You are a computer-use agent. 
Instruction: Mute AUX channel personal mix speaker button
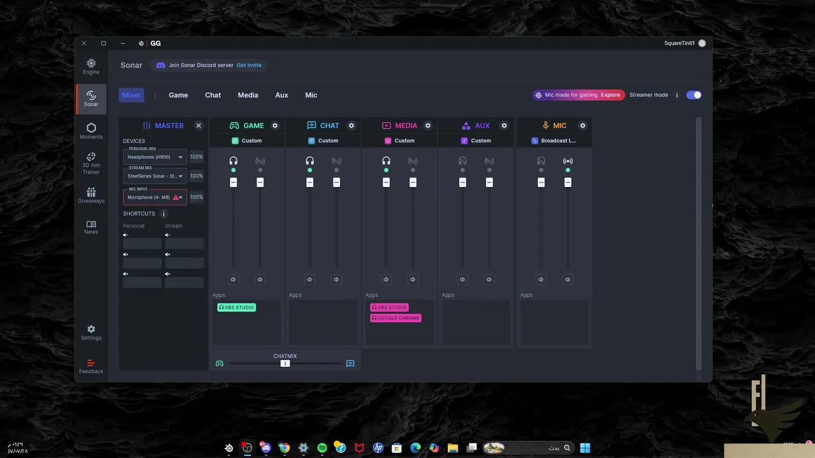tap(462, 279)
